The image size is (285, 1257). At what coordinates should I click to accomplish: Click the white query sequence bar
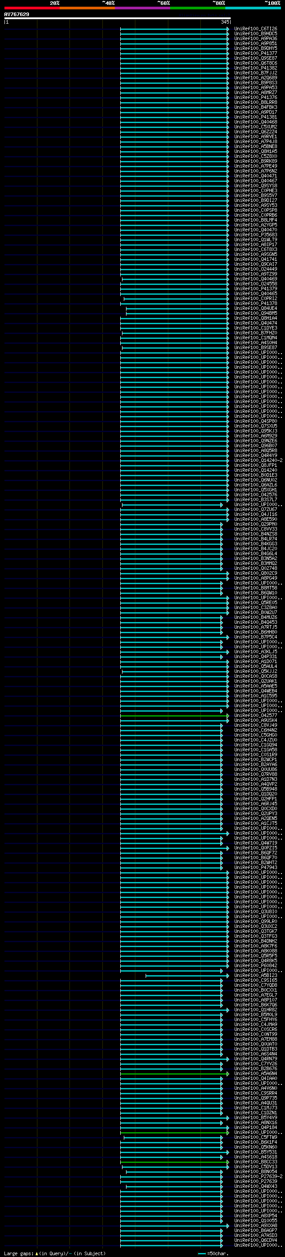[118, 19]
